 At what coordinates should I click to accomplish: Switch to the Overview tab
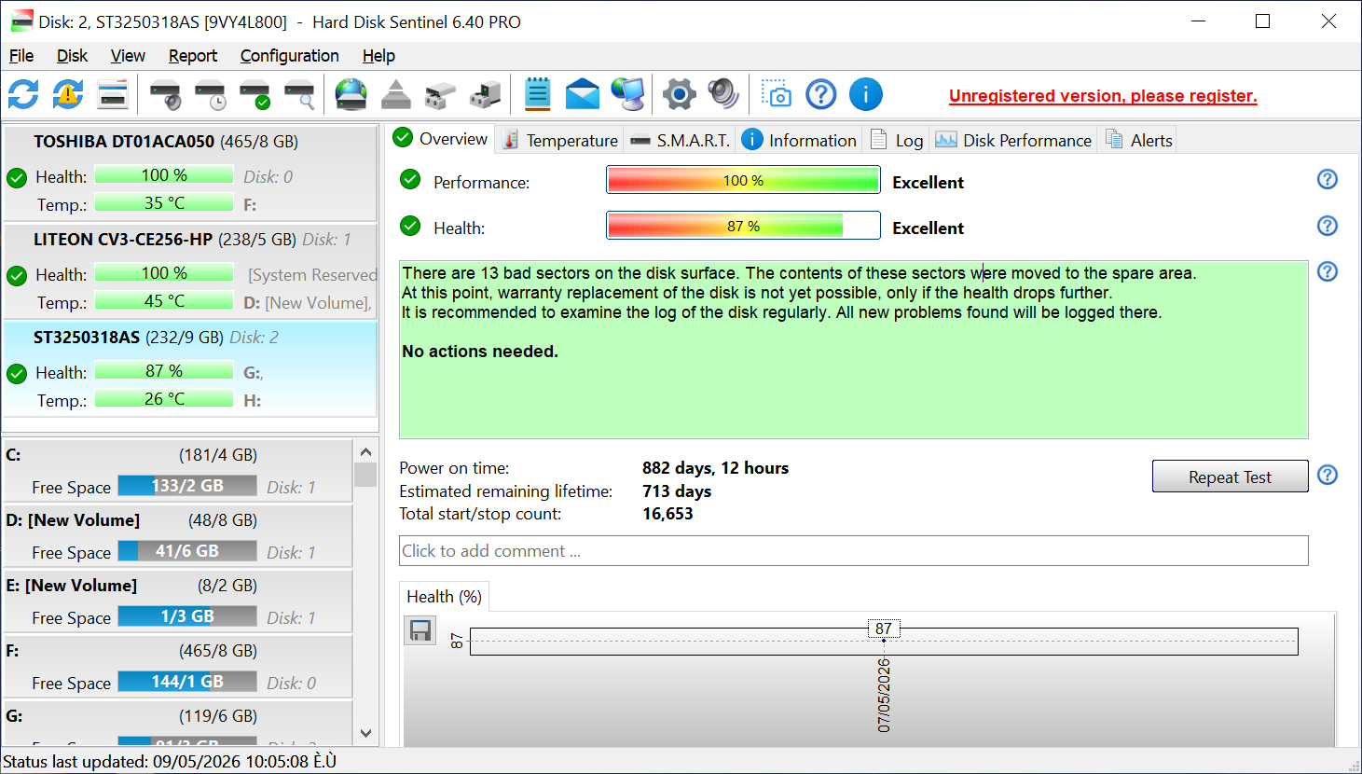[441, 139]
